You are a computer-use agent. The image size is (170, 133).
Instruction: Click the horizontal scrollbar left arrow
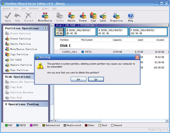(x=56, y=121)
